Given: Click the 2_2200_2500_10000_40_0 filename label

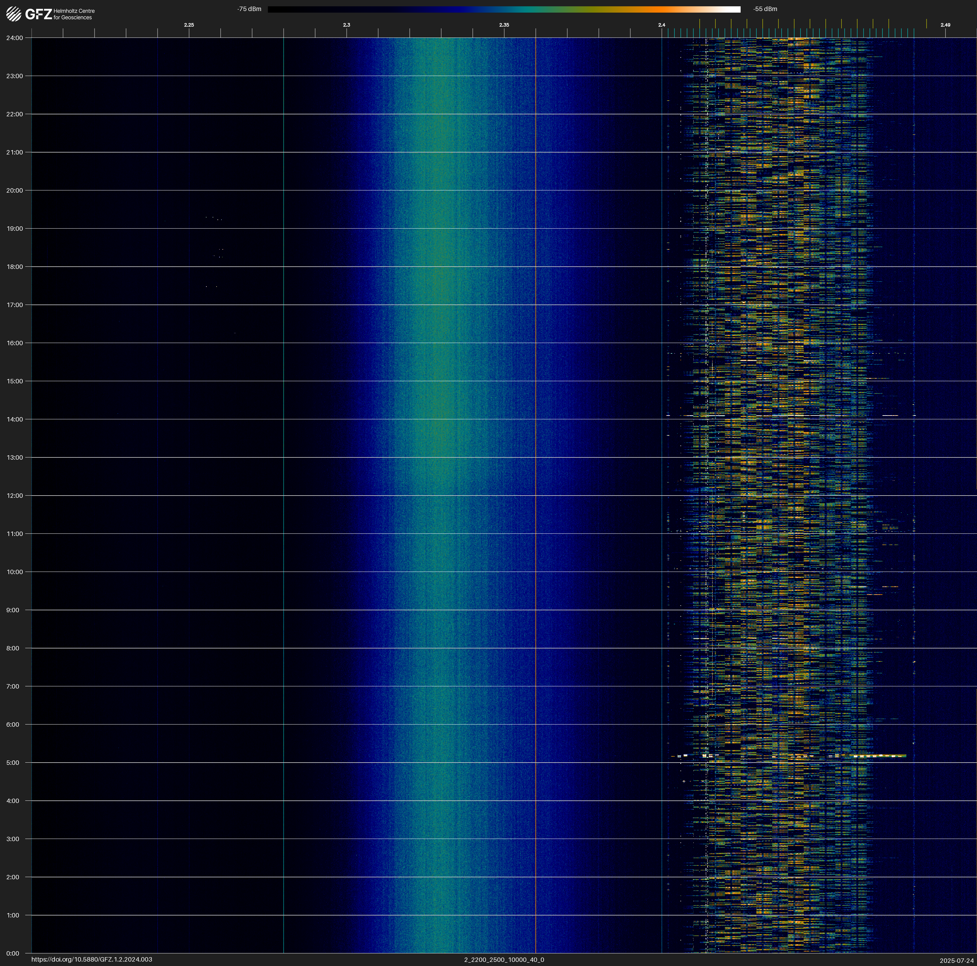Looking at the screenshot, I should [504, 959].
